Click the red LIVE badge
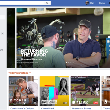Viewport: 110px width, 110px height. coord(96,103)
